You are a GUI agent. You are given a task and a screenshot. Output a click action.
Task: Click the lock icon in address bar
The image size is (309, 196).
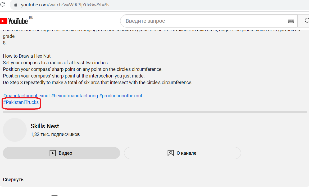pyautogui.click(x=16, y=5)
